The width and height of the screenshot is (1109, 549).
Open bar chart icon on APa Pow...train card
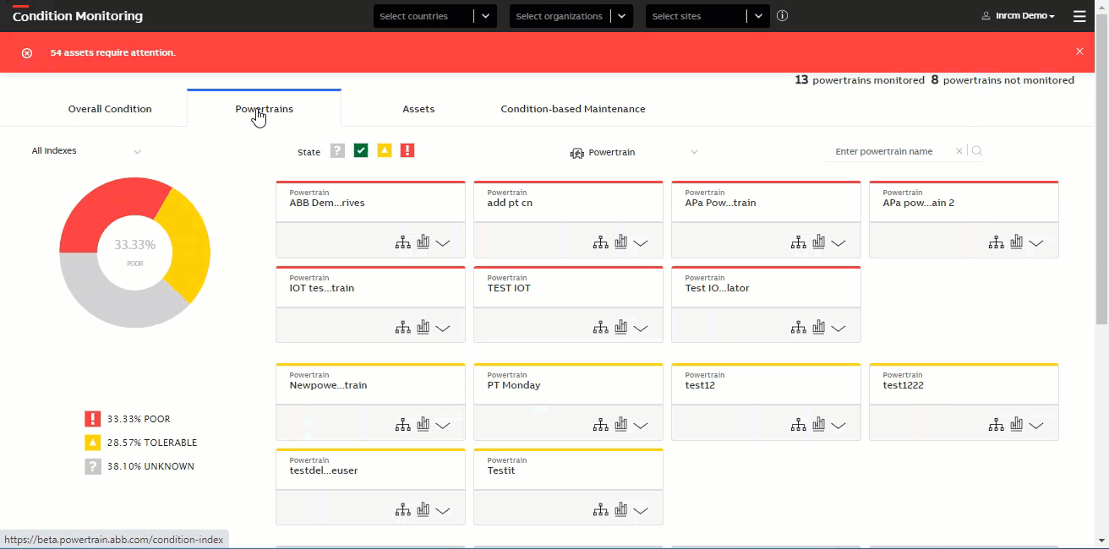pos(818,242)
